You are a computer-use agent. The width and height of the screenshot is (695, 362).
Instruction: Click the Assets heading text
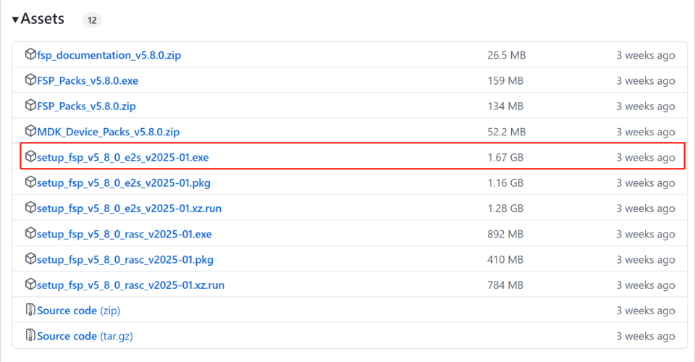43,19
